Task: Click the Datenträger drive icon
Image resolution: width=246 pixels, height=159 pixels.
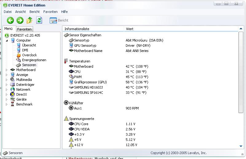Action: (13, 85)
